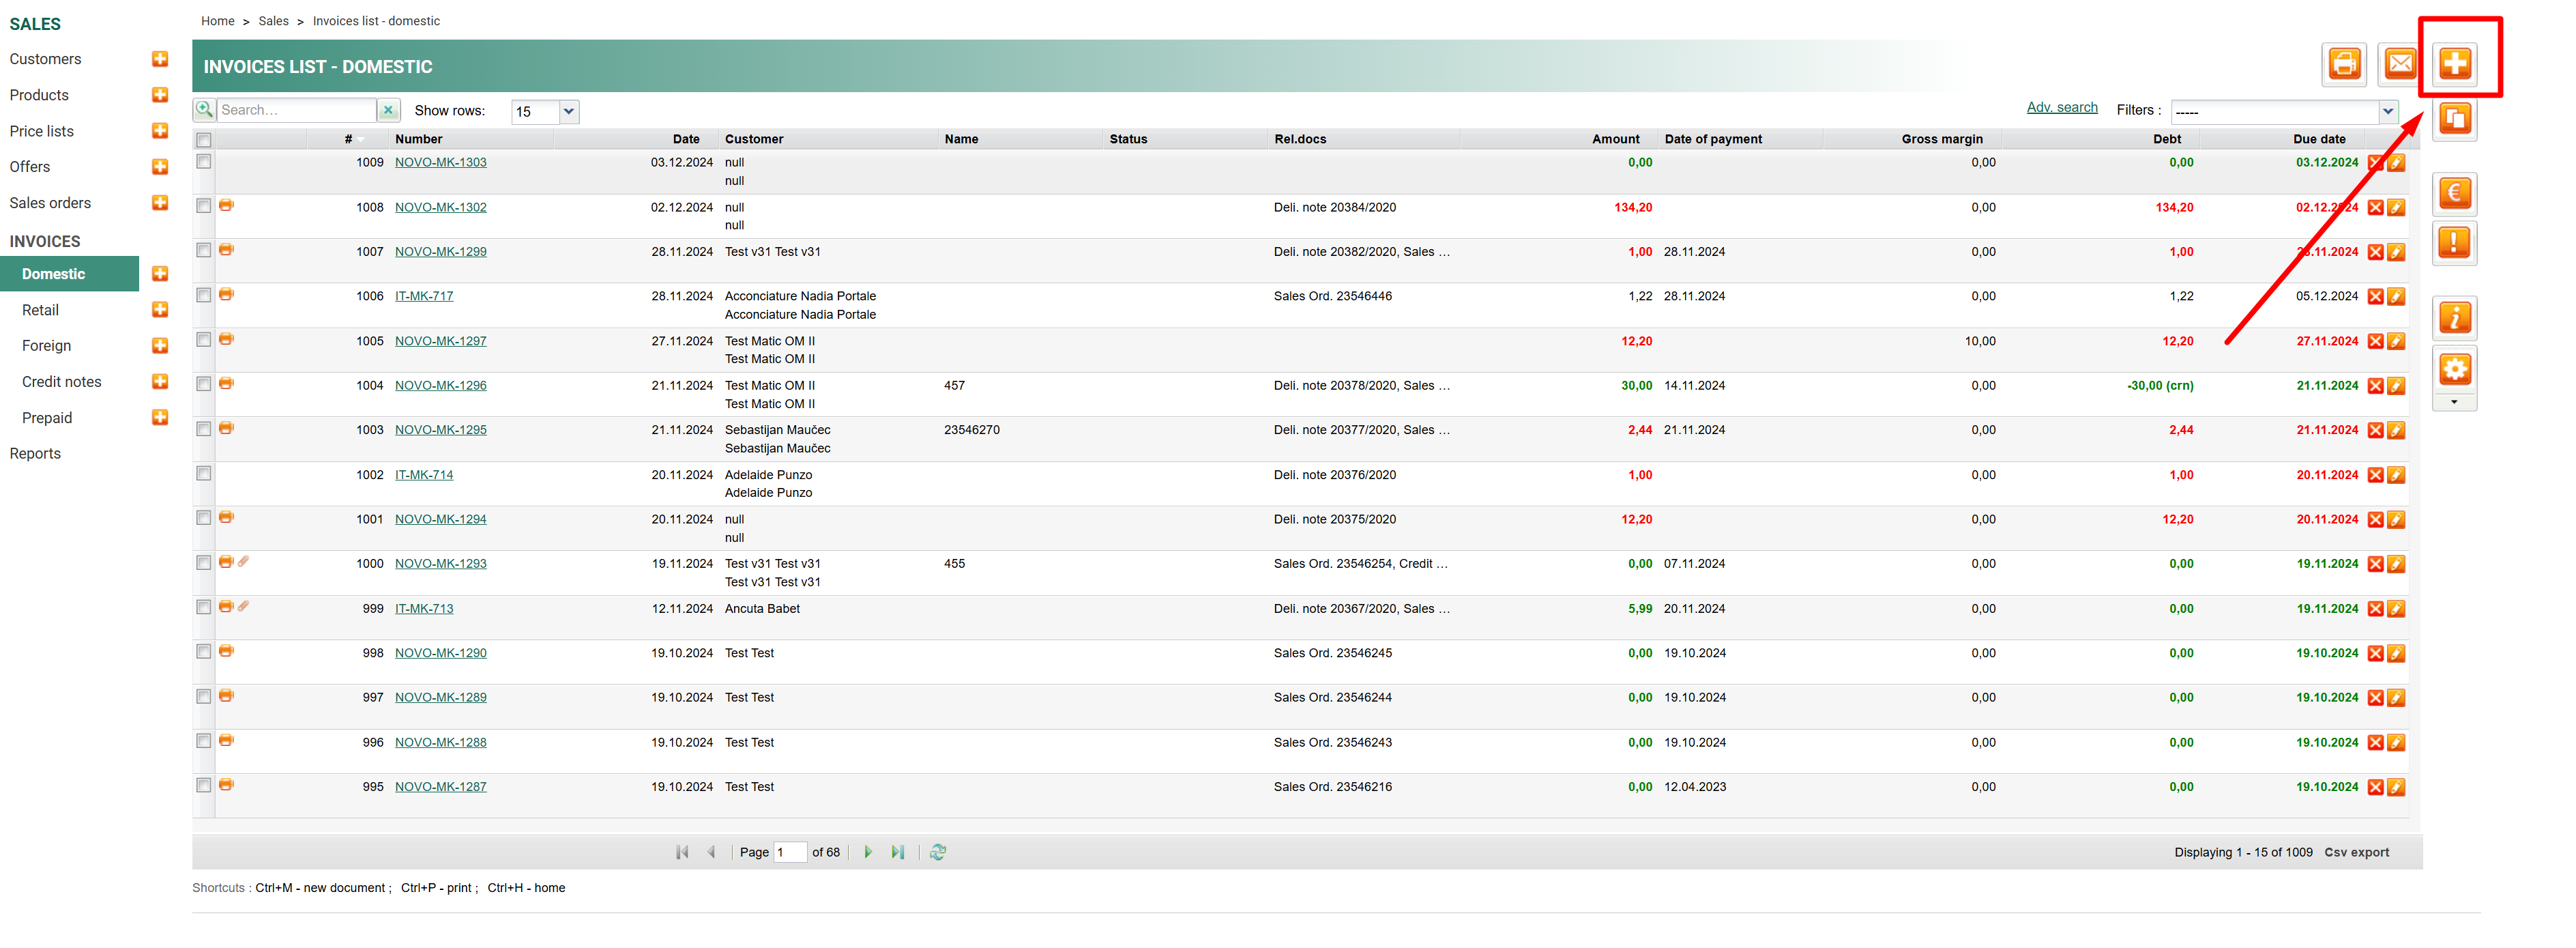Click the exclamation mark warning icon
This screenshot has height=948, width=2576.
2454,243
